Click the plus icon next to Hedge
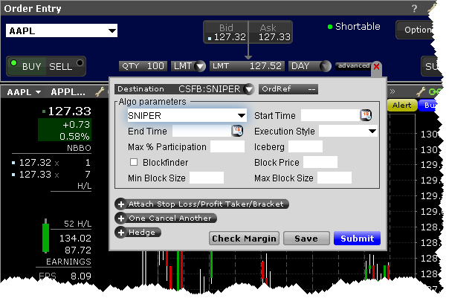Image resolution: width=449 pixels, height=298 pixels. [120, 232]
